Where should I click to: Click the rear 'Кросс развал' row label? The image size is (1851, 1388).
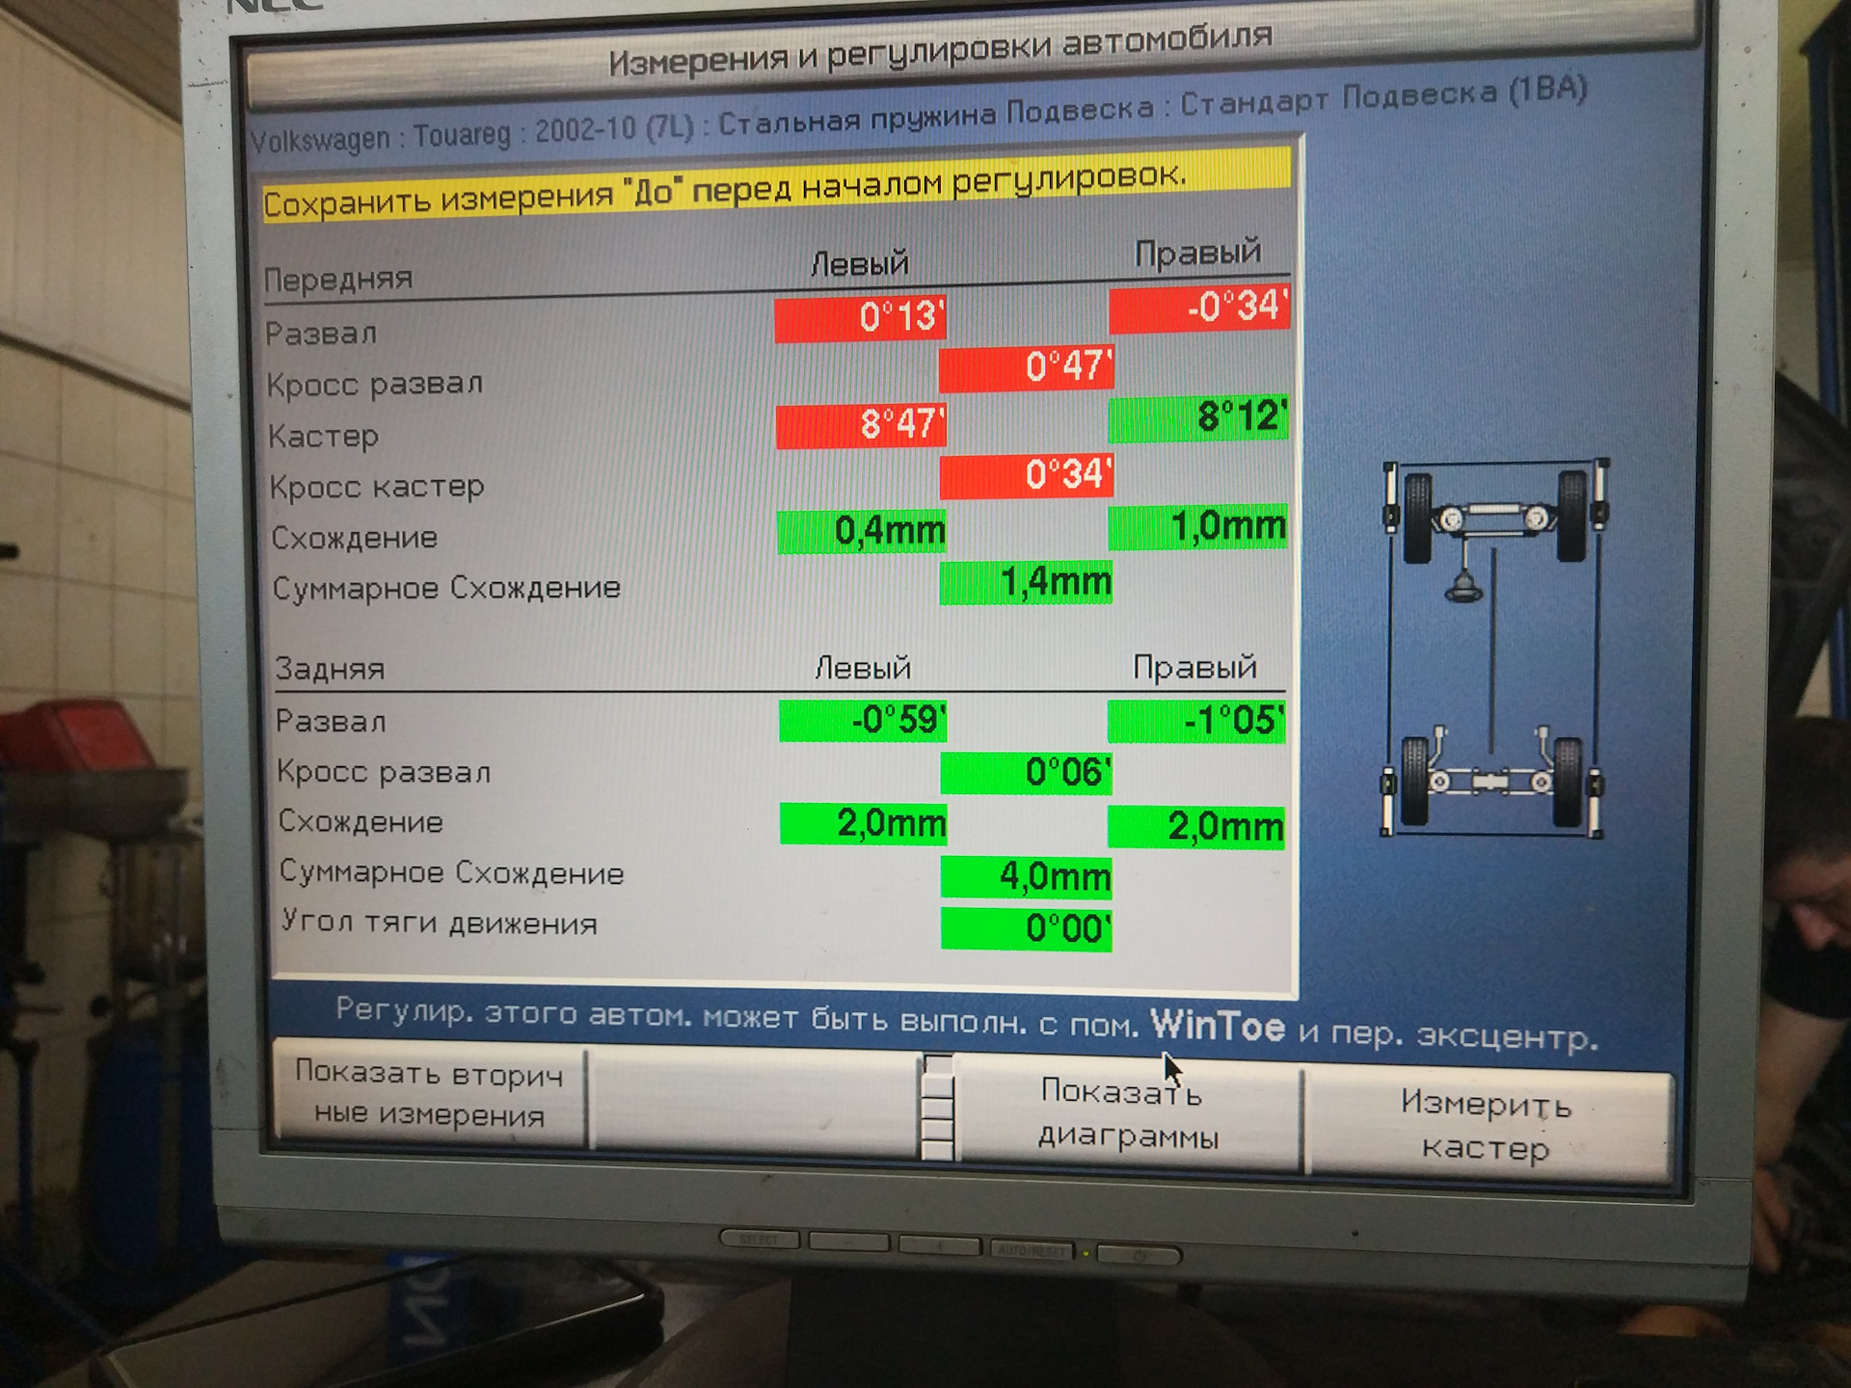coord(384,772)
